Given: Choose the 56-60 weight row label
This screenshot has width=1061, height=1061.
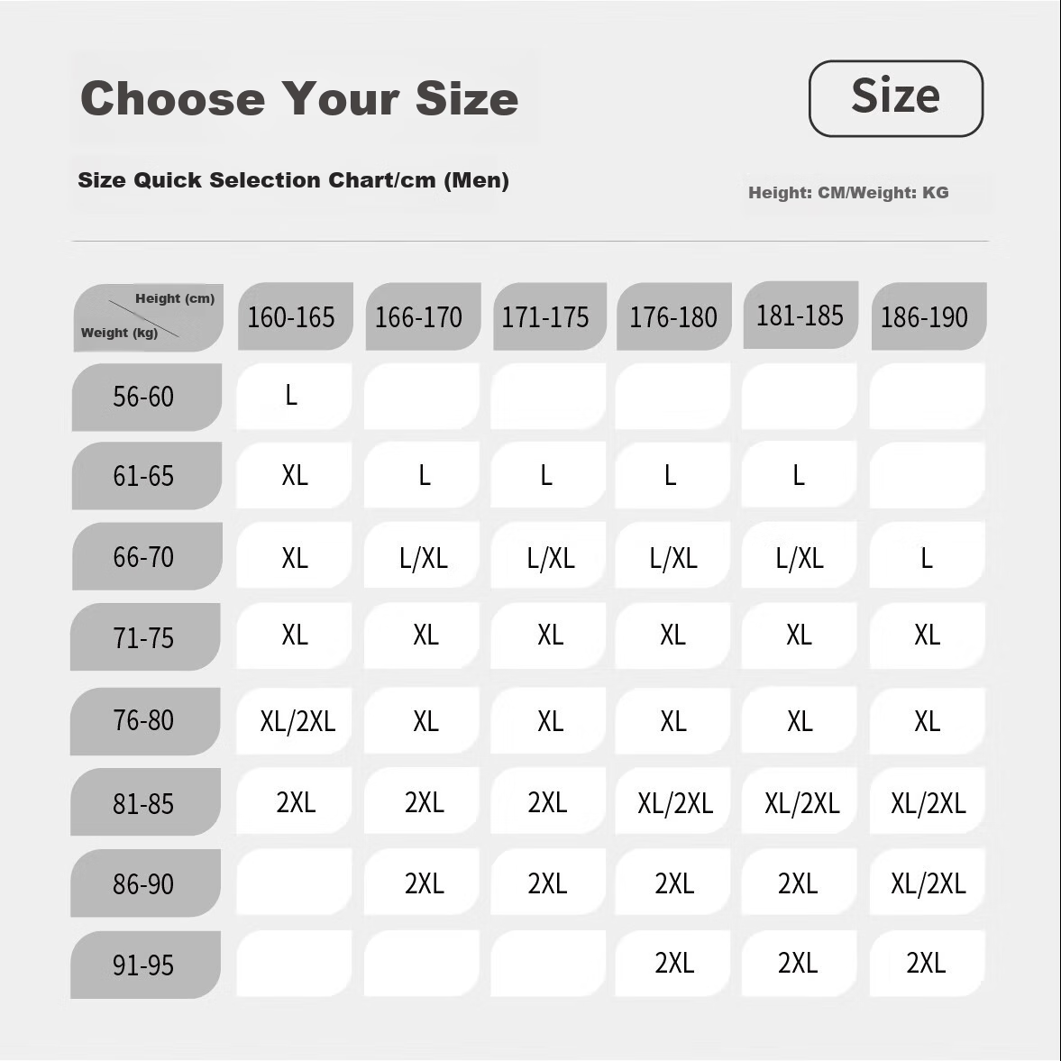Looking at the screenshot, I should [147, 398].
